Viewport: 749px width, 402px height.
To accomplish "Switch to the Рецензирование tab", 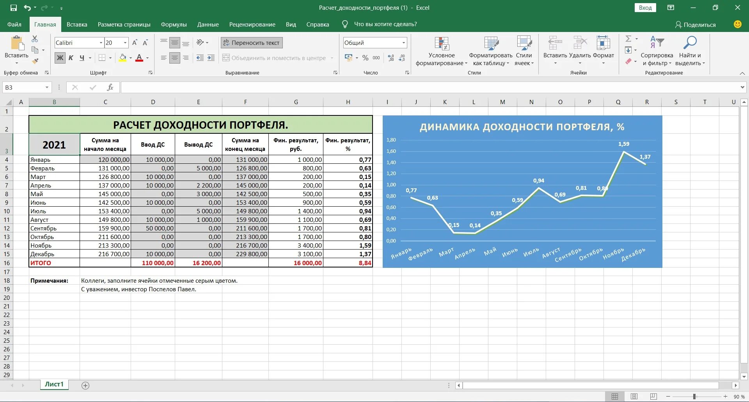I will coord(252,24).
